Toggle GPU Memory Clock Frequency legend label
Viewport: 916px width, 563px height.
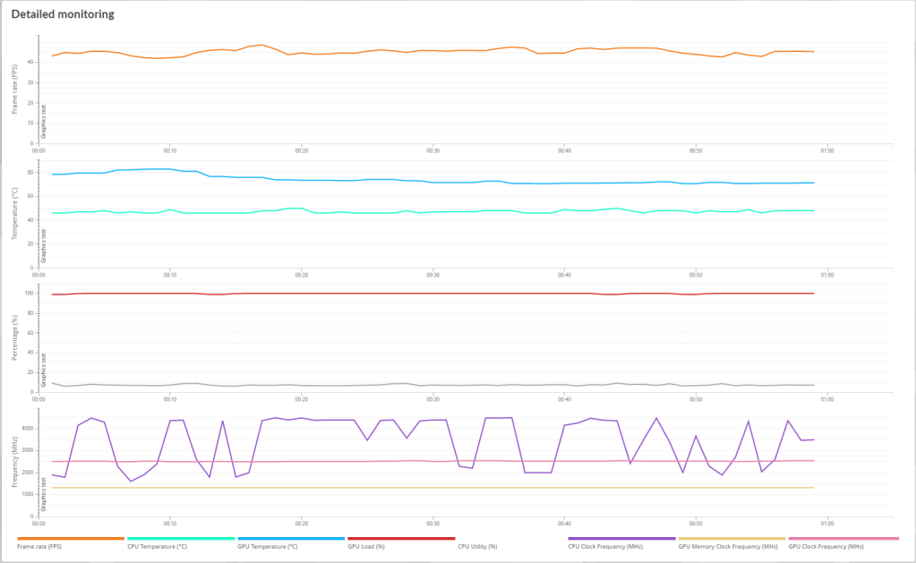728,546
